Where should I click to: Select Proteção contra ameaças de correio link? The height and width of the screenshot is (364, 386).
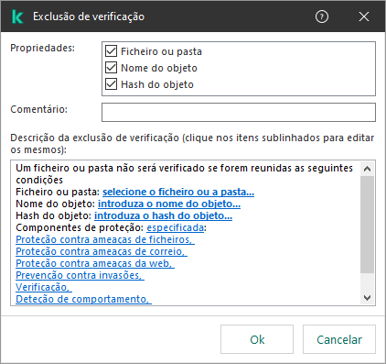pyautogui.click(x=102, y=251)
